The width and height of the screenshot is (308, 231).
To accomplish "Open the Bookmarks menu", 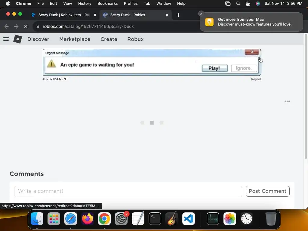I will pos(107,4).
